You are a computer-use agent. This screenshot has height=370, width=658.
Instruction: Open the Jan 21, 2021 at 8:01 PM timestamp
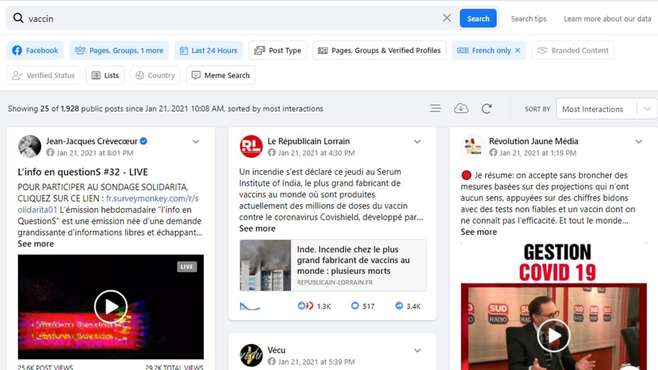[95, 153]
